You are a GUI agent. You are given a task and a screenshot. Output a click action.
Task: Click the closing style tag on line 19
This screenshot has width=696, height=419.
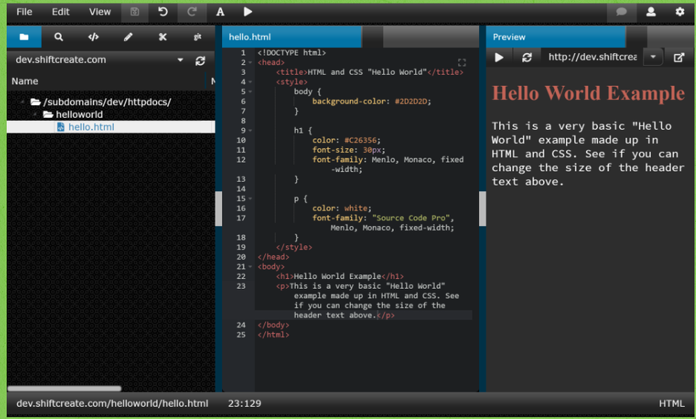point(294,247)
